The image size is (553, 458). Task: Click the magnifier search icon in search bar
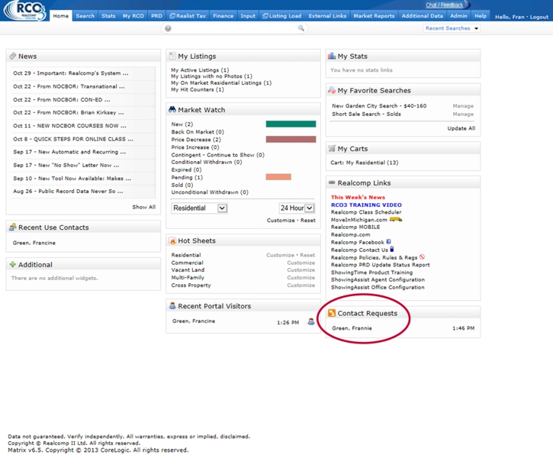pos(301,28)
